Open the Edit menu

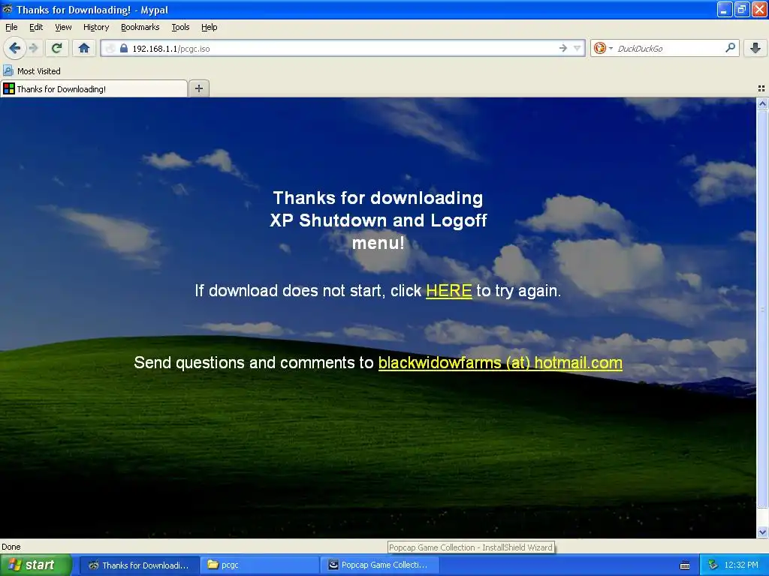click(36, 27)
